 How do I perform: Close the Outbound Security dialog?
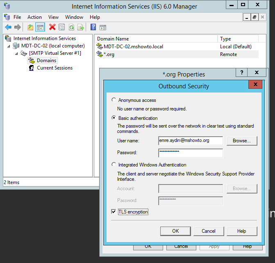click(x=255, y=84)
